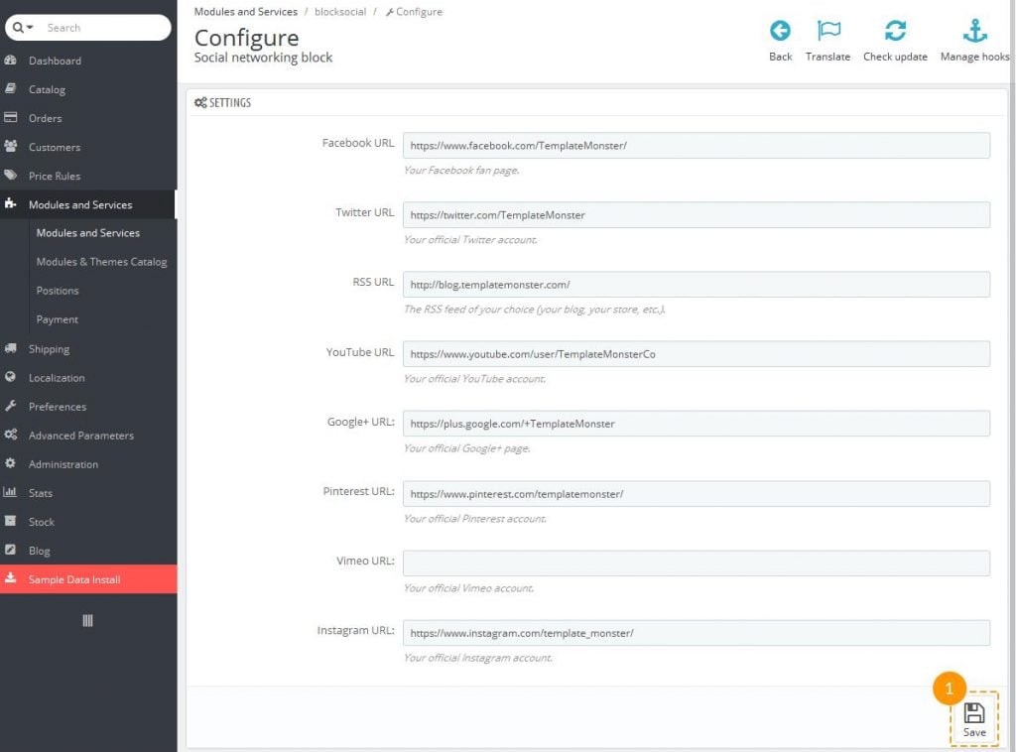Collapse the sidebar using the bars toggle
Image resolution: width=1016 pixels, height=752 pixels.
pos(87,621)
